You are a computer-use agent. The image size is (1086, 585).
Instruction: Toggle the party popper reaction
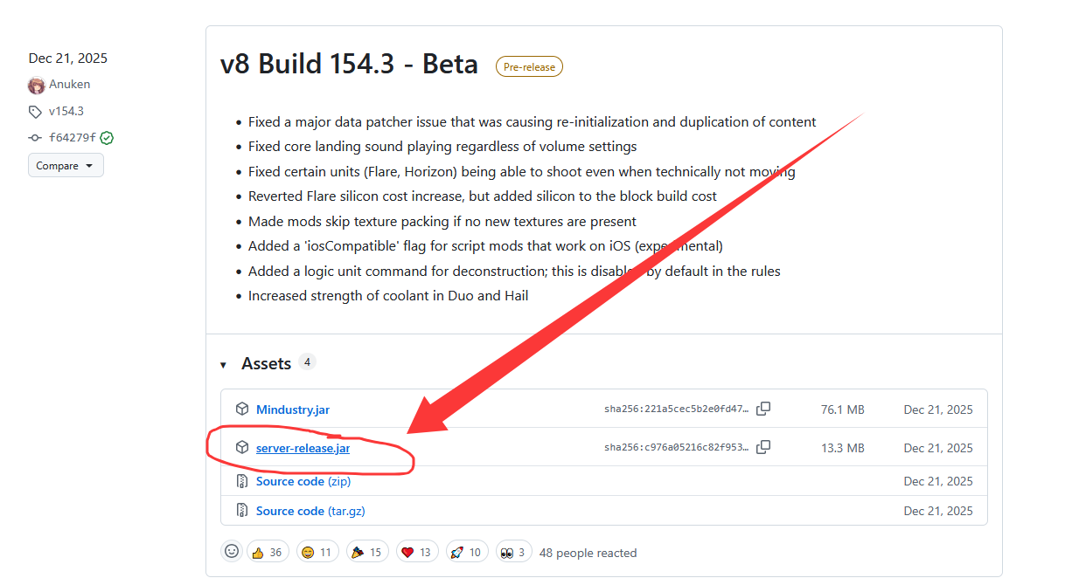click(x=365, y=552)
